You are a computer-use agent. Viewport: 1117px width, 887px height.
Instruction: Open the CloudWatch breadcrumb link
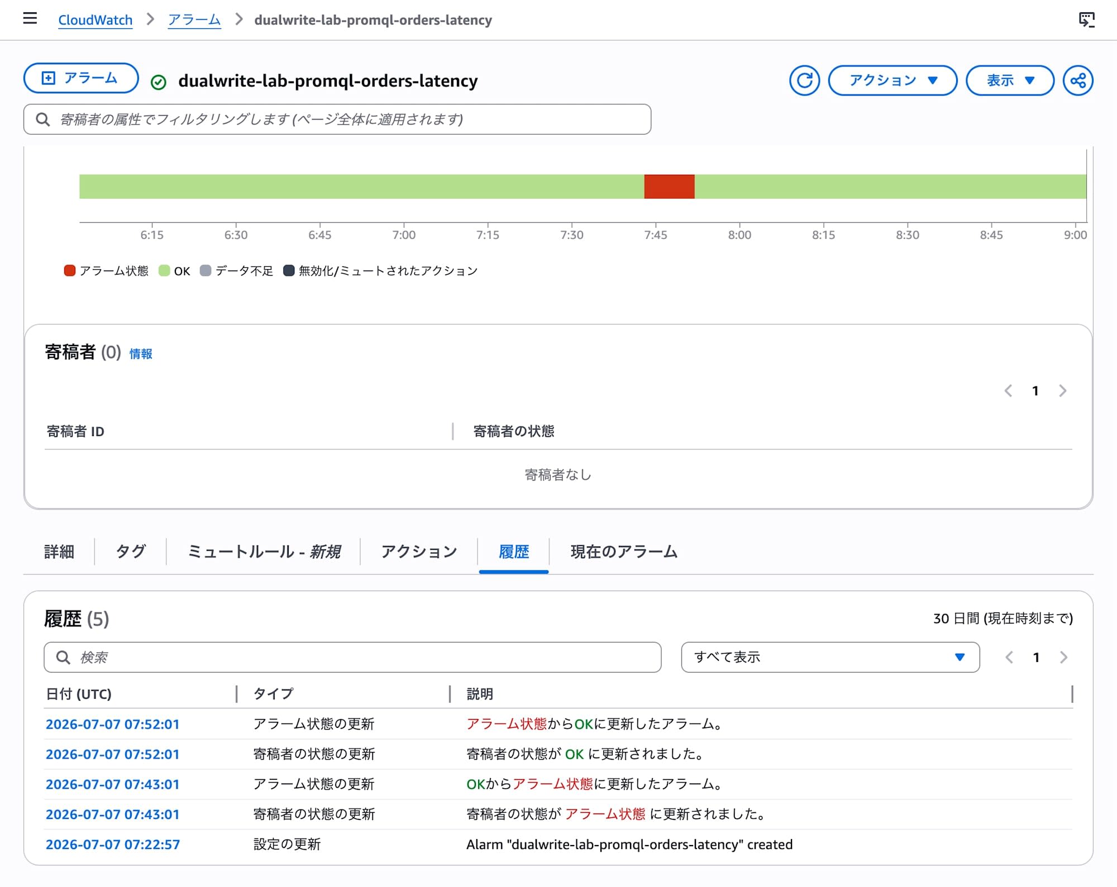pos(96,20)
